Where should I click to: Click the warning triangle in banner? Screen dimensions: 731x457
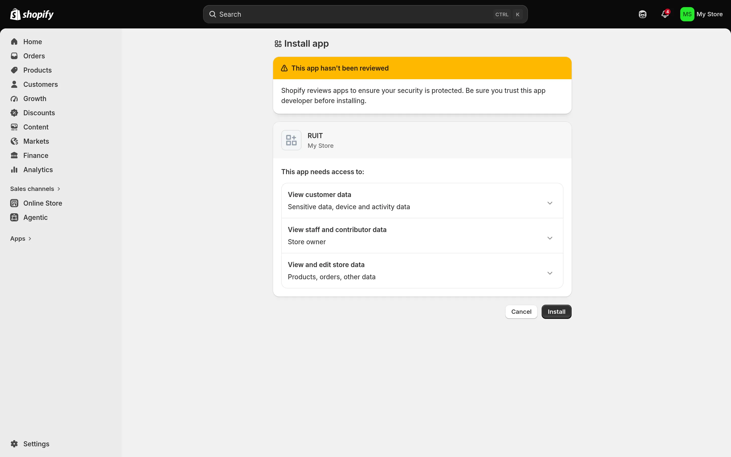pos(284,68)
